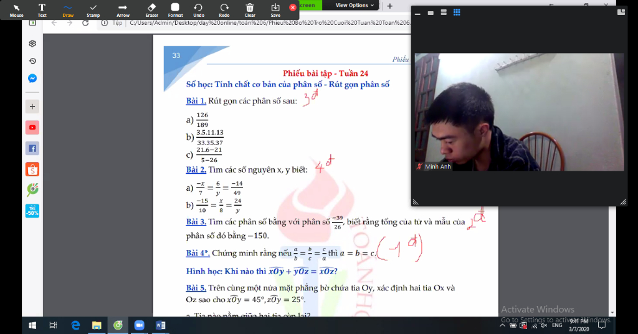The width and height of the screenshot is (638, 334).
Task: Close the annotation toolbar with red X
Action: 293,7
